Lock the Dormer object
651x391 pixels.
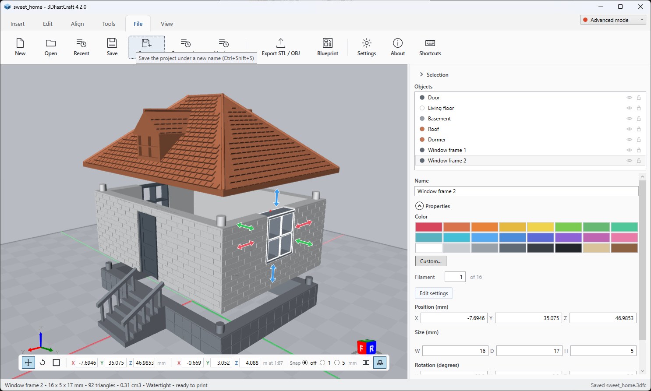coord(639,140)
